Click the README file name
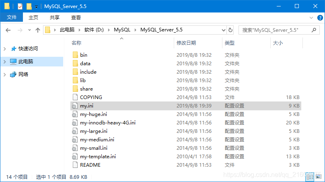This screenshot has height=182, width=325. [x=90, y=165]
